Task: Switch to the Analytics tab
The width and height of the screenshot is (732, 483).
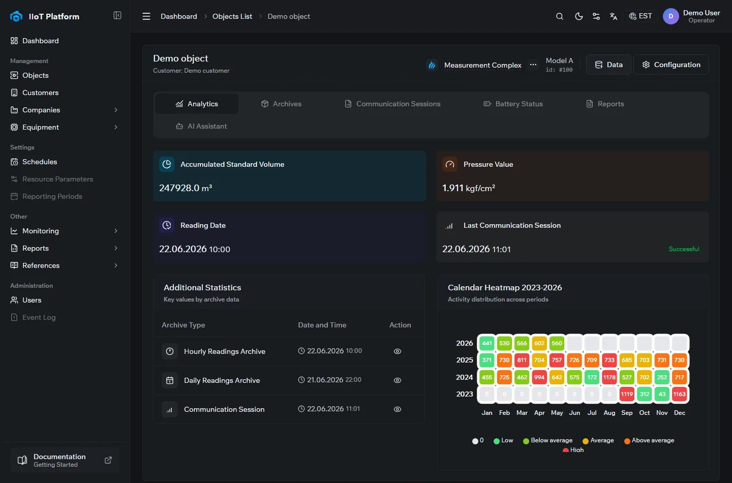Action: pos(197,104)
